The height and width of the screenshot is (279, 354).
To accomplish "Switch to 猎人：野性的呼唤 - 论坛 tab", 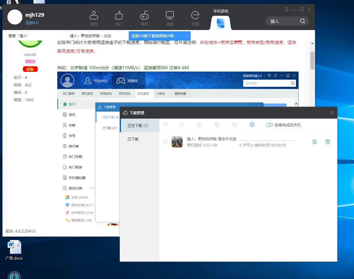I will click(98, 36).
